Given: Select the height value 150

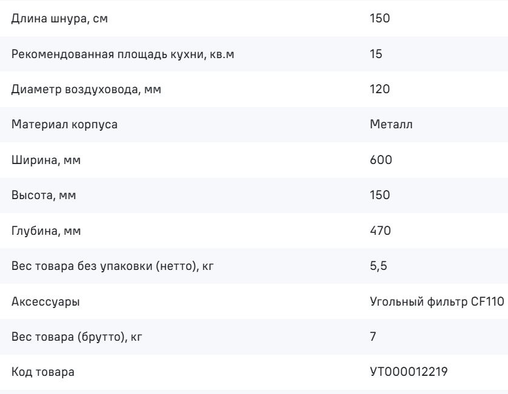Looking at the screenshot, I should point(379,195).
